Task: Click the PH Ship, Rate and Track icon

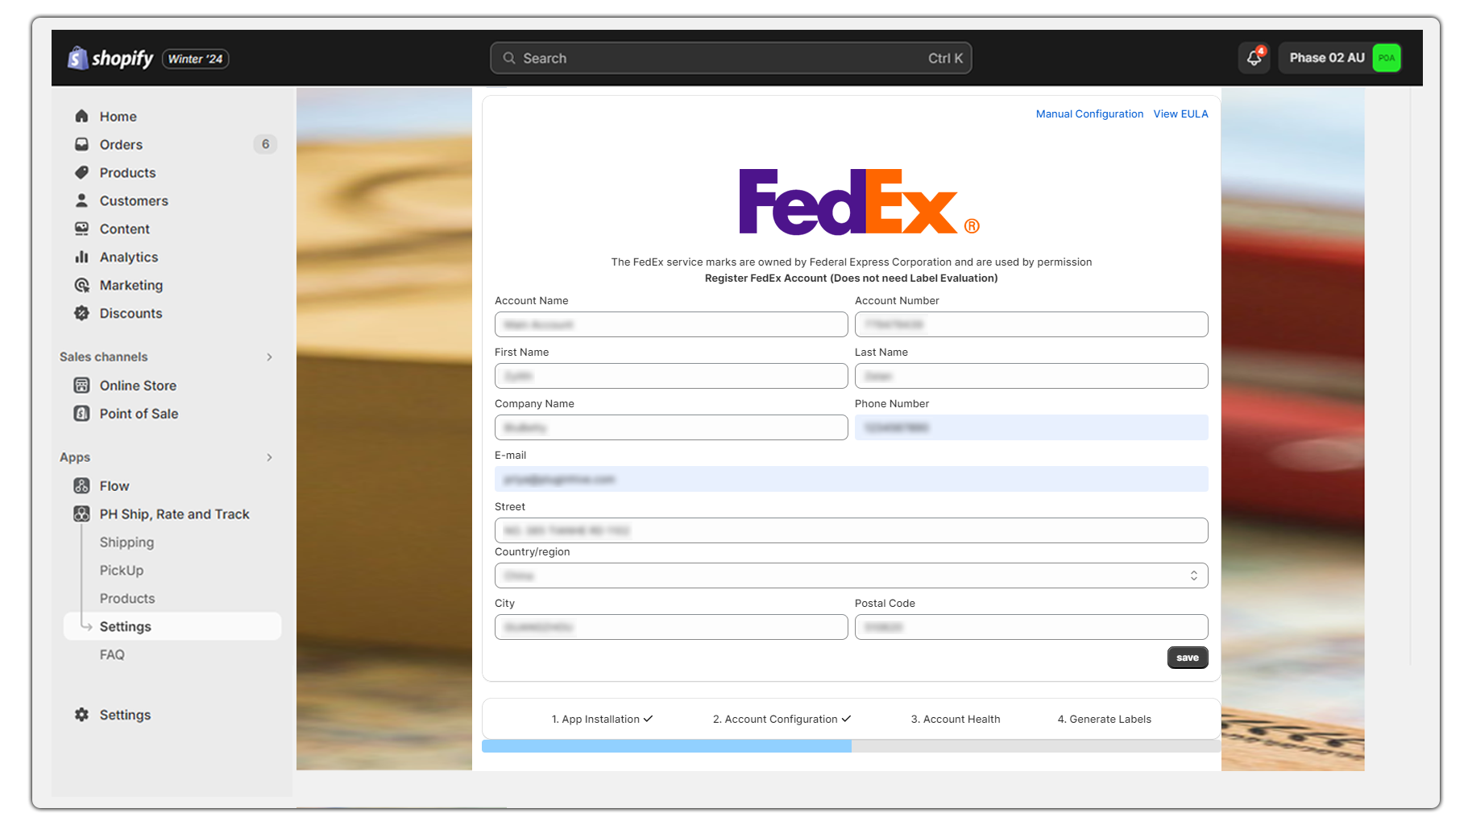Action: point(81,514)
